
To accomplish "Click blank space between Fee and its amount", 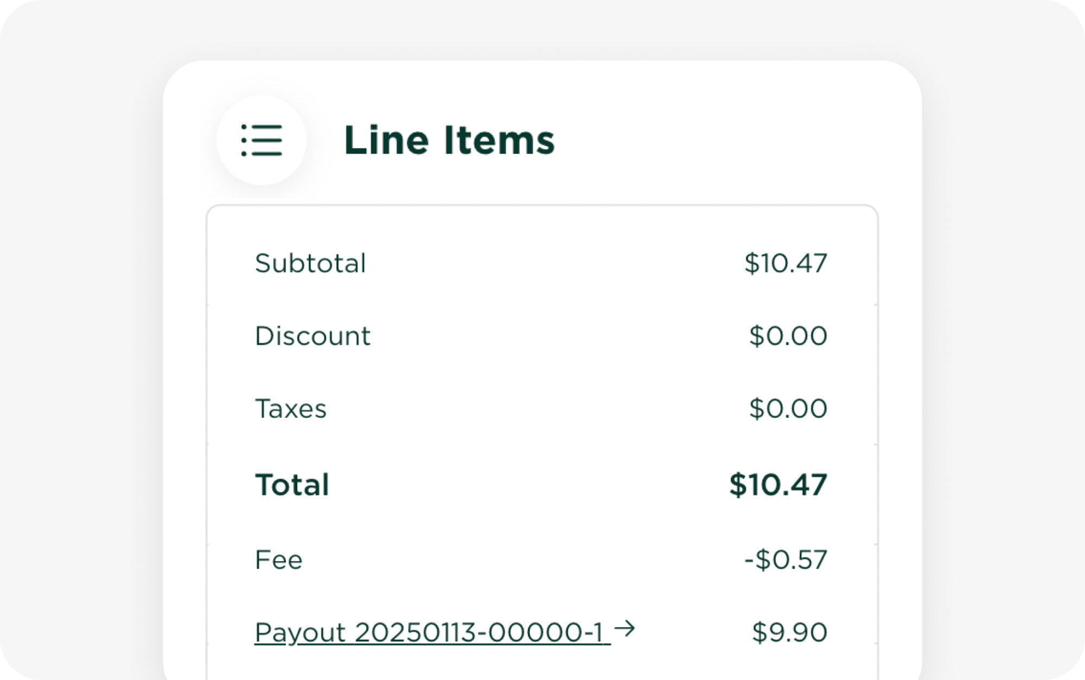I will coord(521,560).
